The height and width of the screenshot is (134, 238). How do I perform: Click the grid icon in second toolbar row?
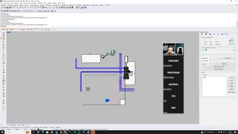(52, 11)
